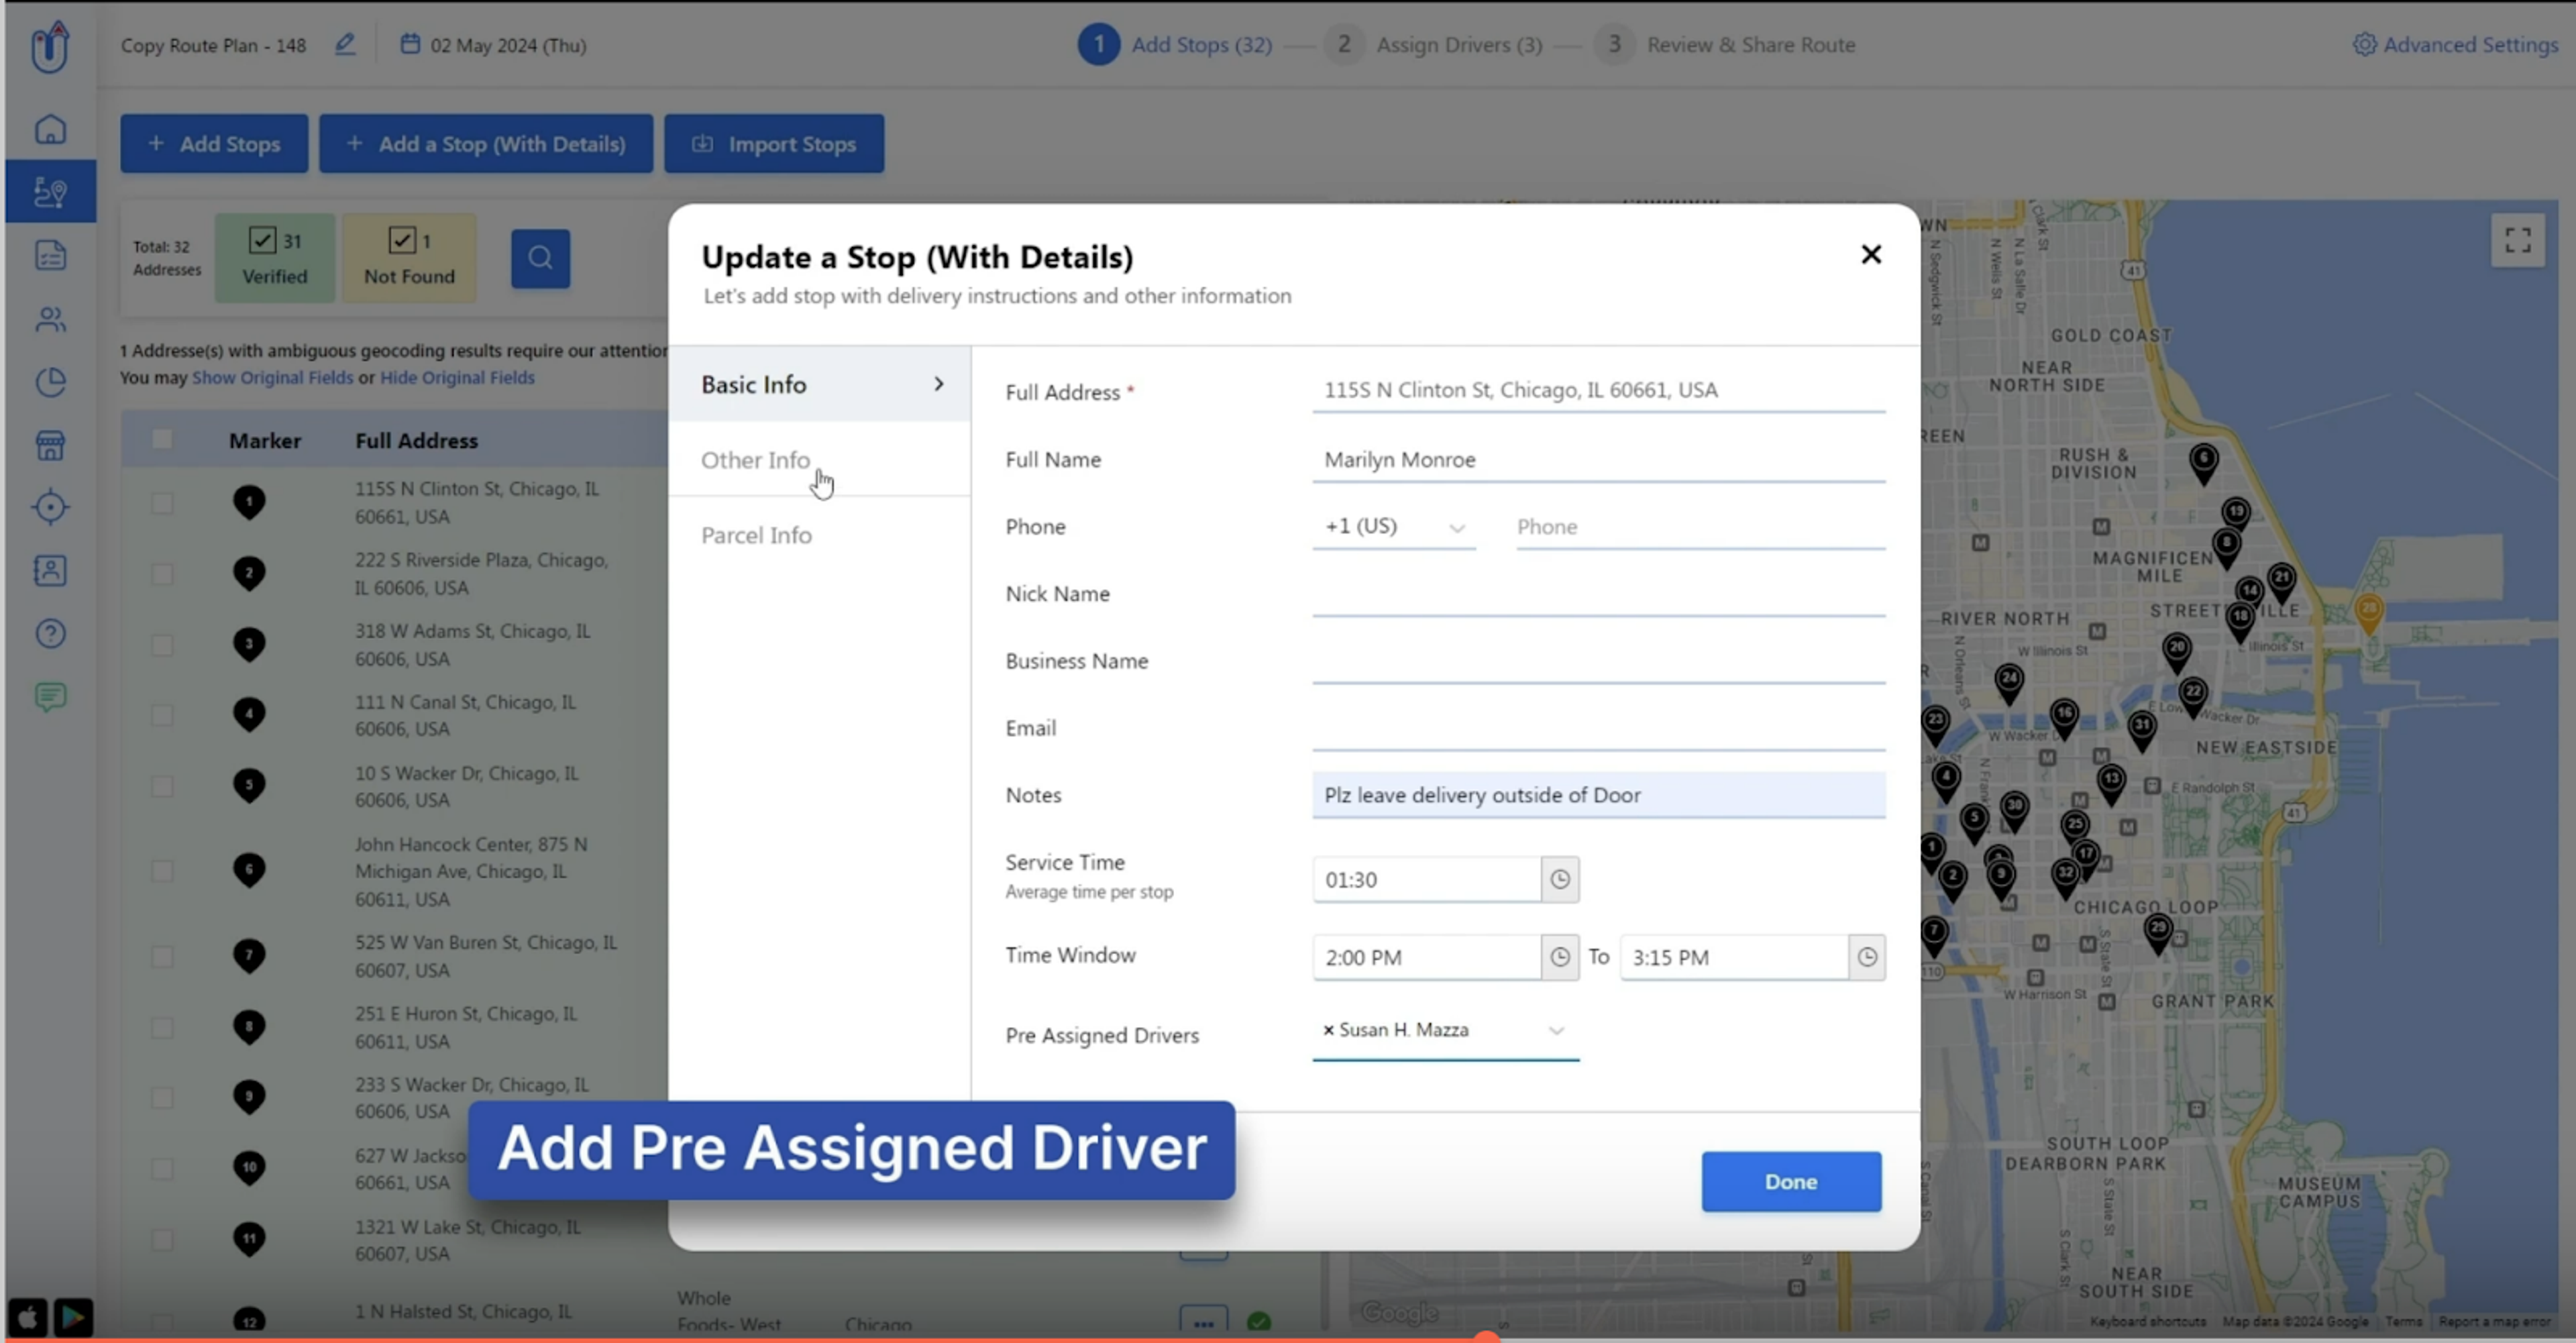The width and height of the screenshot is (2576, 1343).
Task: Open the contact book icon in sidebar
Action: (51, 571)
